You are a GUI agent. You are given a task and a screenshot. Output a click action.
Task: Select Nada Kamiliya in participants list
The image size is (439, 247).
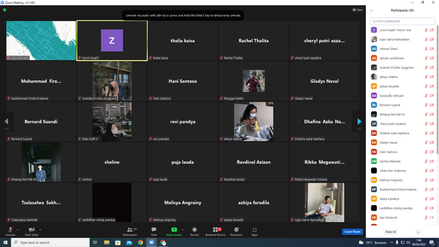[x=403, y=199]
